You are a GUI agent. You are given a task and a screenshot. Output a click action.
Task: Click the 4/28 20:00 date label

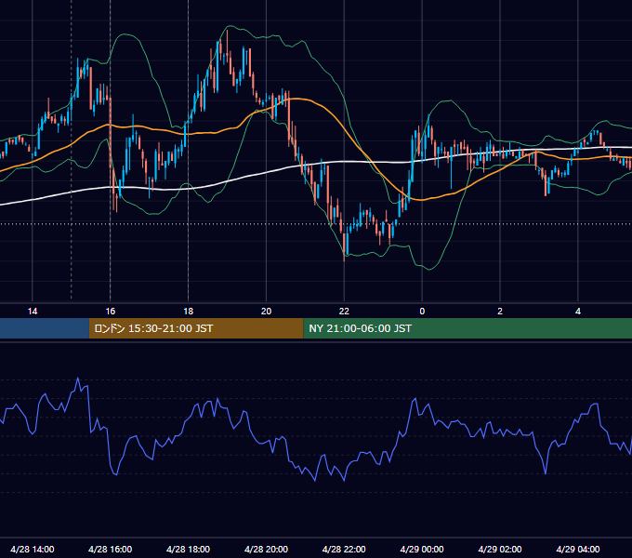(x=266, y=549)
